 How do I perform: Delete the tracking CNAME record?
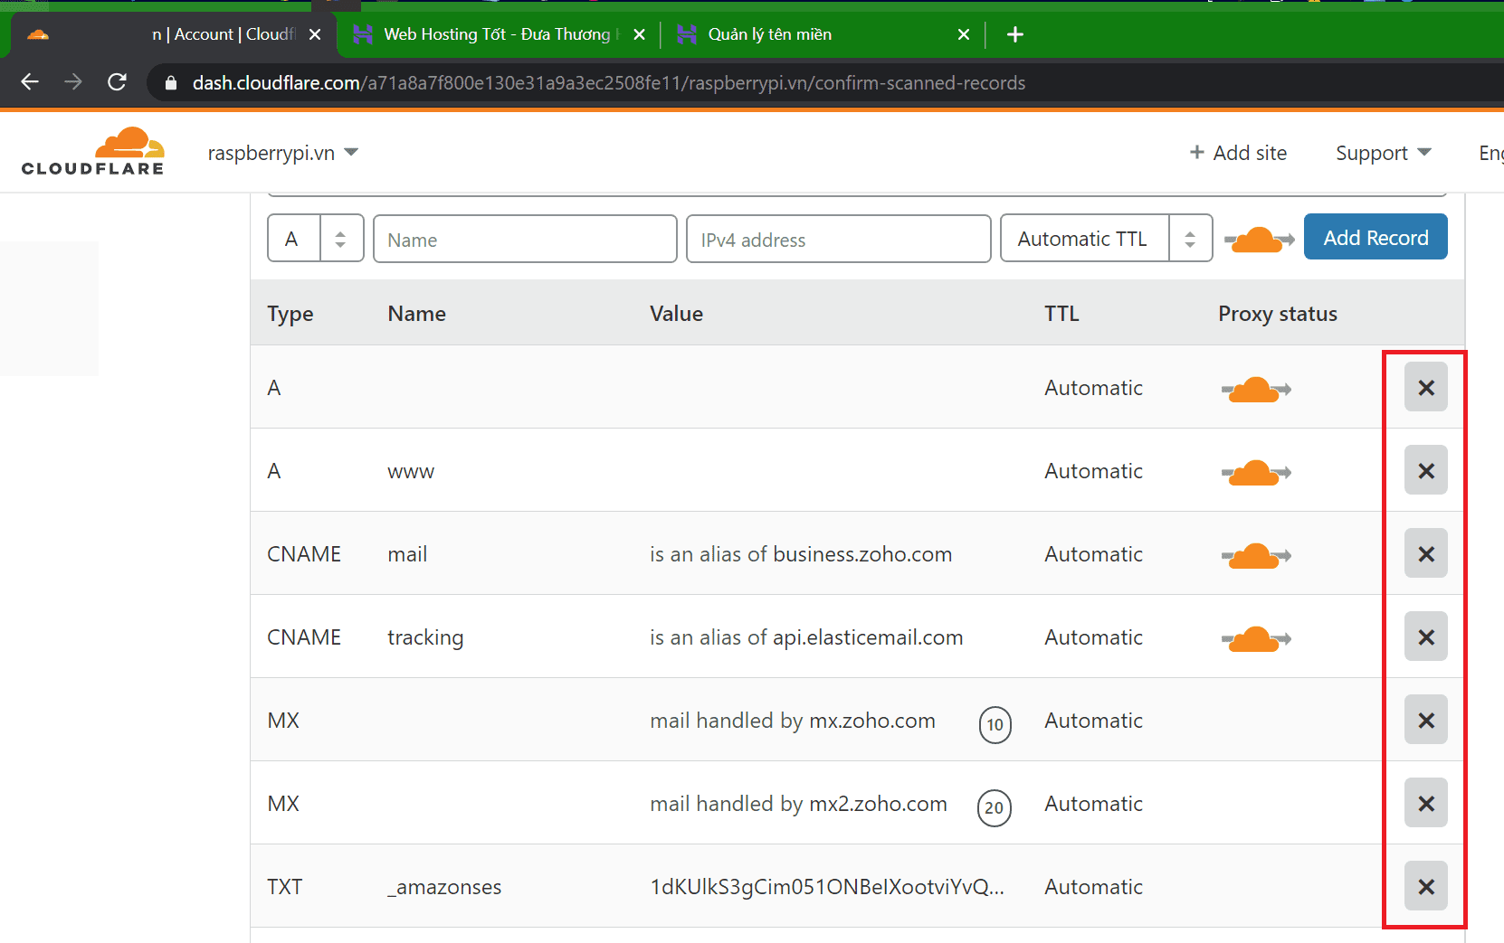click(1425, 637)
